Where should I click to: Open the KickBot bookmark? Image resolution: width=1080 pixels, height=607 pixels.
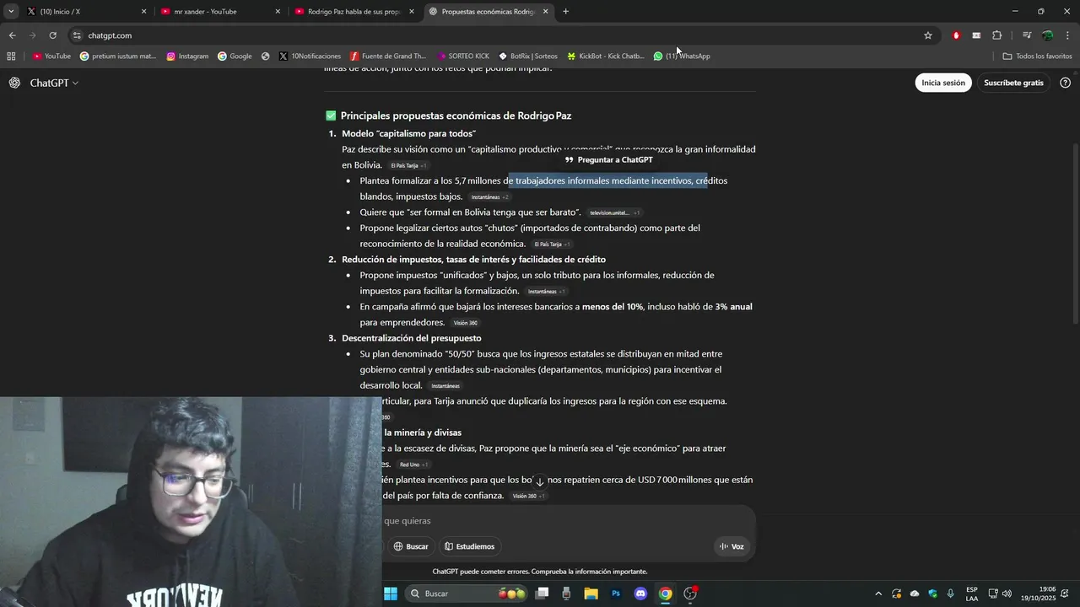click(606, 56)
